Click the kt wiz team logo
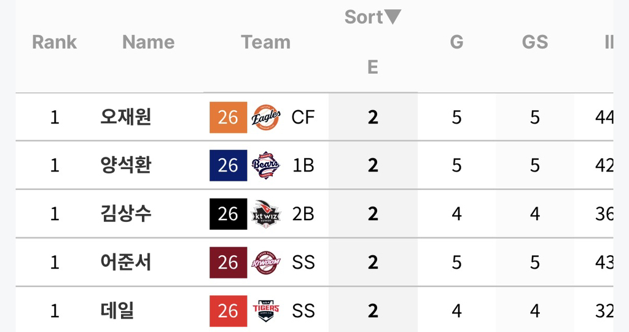Screen dimensions: 629x332 (265, 214)
